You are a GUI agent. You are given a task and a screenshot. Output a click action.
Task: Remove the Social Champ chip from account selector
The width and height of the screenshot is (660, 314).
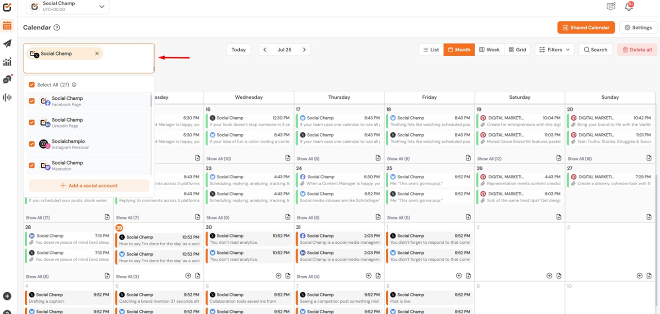(x=97, y=54)
